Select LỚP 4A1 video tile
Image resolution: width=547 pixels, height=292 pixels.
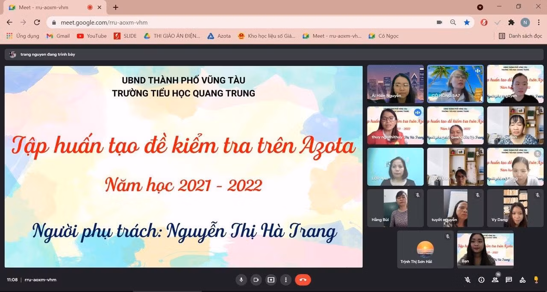click(x=396, y=166)
